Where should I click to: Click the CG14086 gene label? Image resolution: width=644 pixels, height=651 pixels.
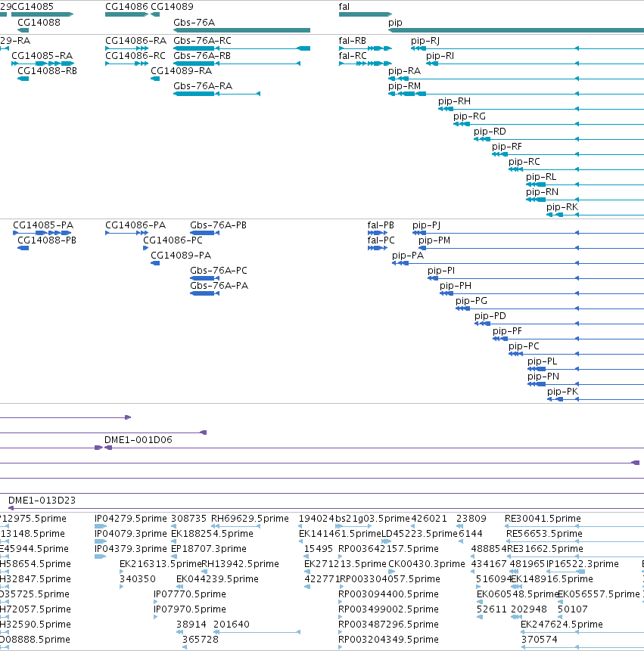coord(126,7)
